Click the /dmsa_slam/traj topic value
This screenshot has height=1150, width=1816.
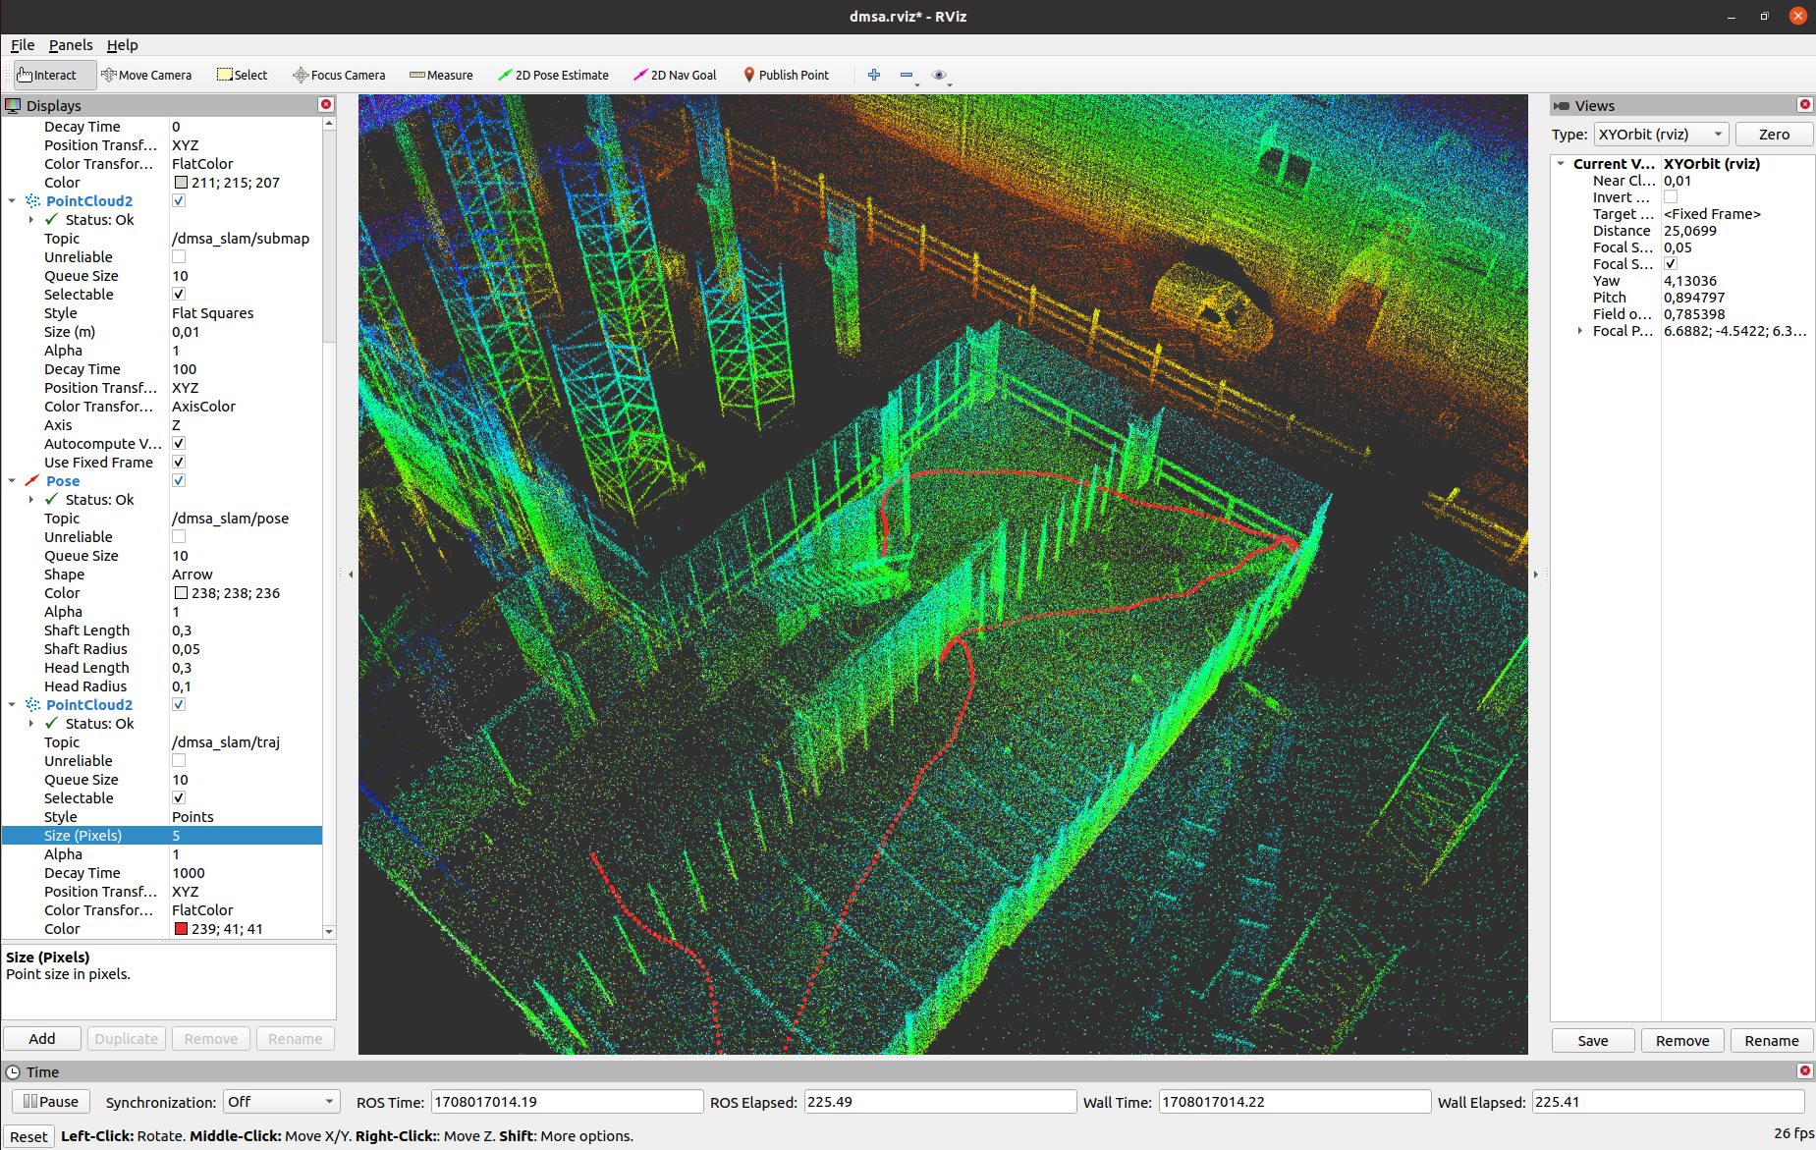click(x=226, y=742)
